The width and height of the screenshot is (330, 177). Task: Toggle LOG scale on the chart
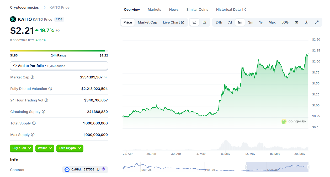(x=285, y=22)
